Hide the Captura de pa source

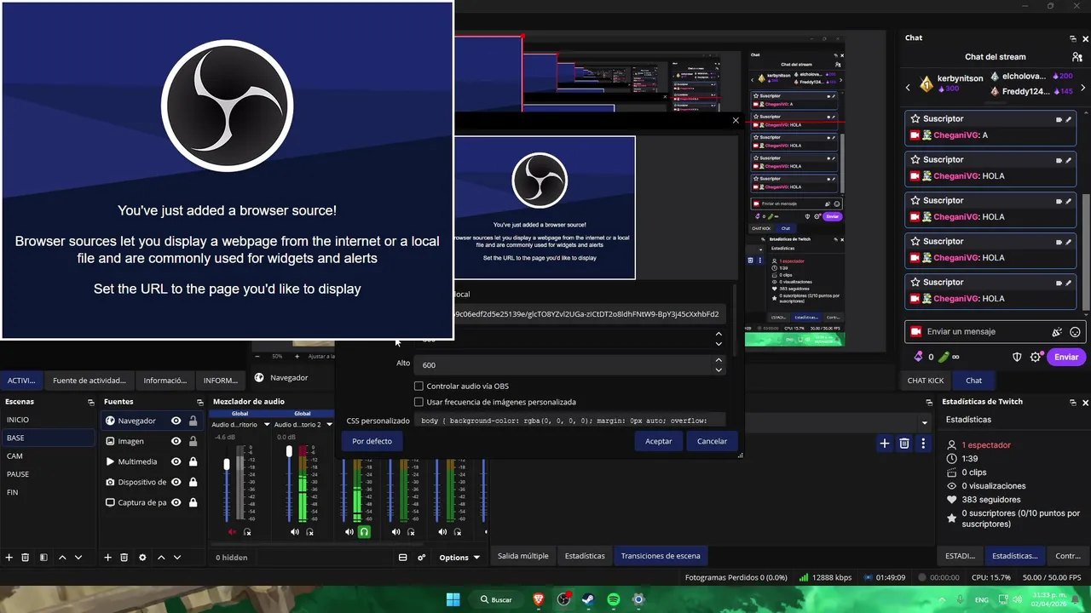tap(176, 502)
